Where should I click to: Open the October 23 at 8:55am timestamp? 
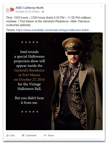tap(28, 12)
